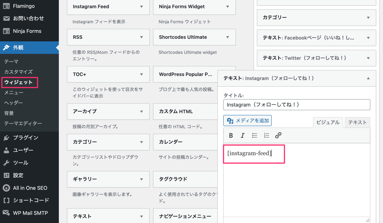The width and height of the screenshot is (383, 223).
Task: Open the ヘッダー submenu item
Action: coord(13,103)
